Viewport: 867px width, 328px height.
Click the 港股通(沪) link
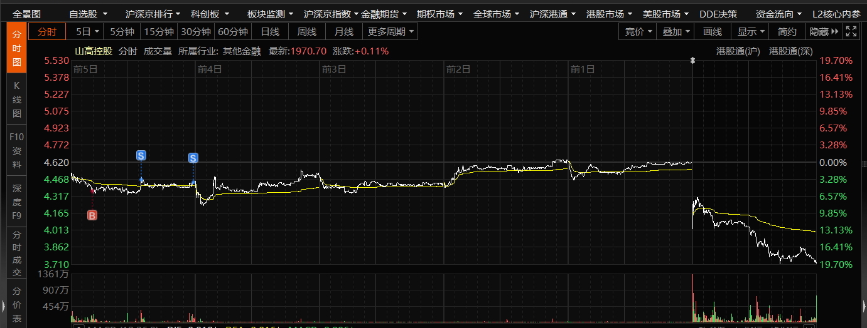click(x=738, y=51)
